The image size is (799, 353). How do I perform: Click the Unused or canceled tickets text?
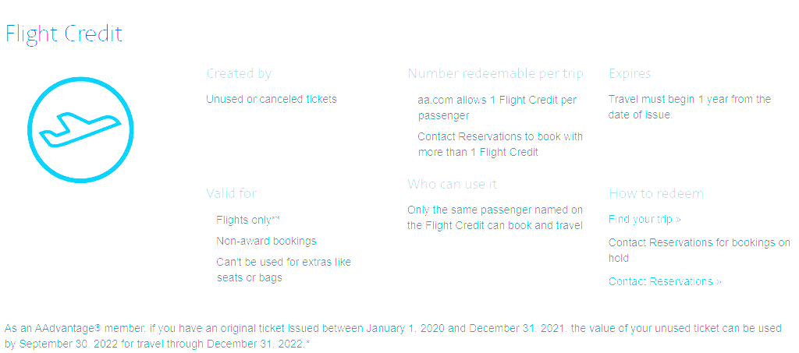tap(272, 99)
